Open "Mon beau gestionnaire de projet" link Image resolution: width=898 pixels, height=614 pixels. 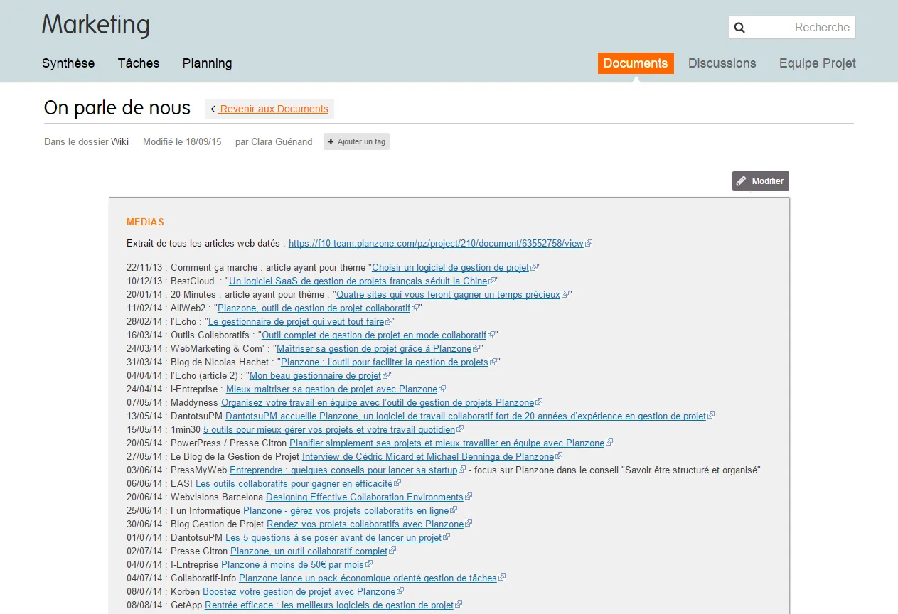[x=315, y=376]
